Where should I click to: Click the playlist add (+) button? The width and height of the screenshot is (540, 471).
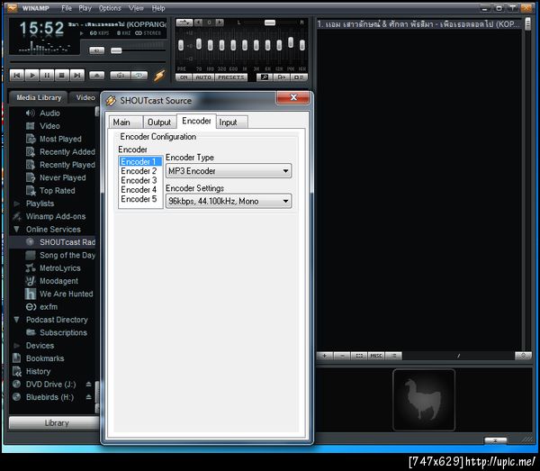325,356
